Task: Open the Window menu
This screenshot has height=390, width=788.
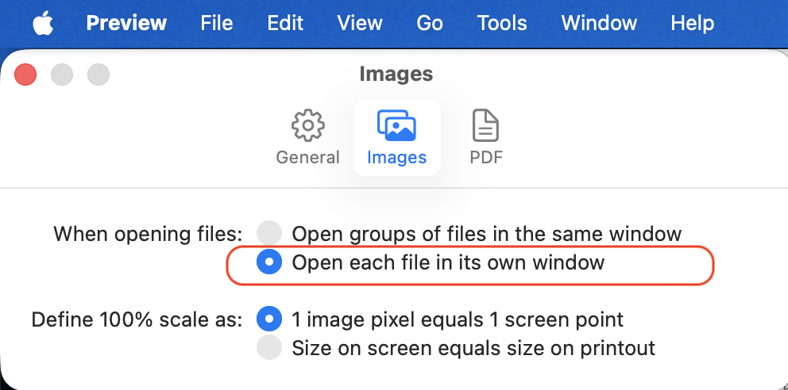Action: (x=599, y=23)
